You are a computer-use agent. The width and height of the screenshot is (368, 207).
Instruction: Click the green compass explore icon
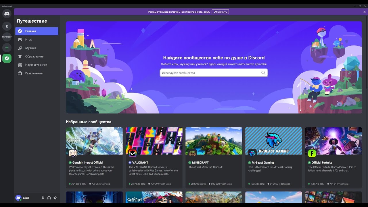tap(7, 58)
